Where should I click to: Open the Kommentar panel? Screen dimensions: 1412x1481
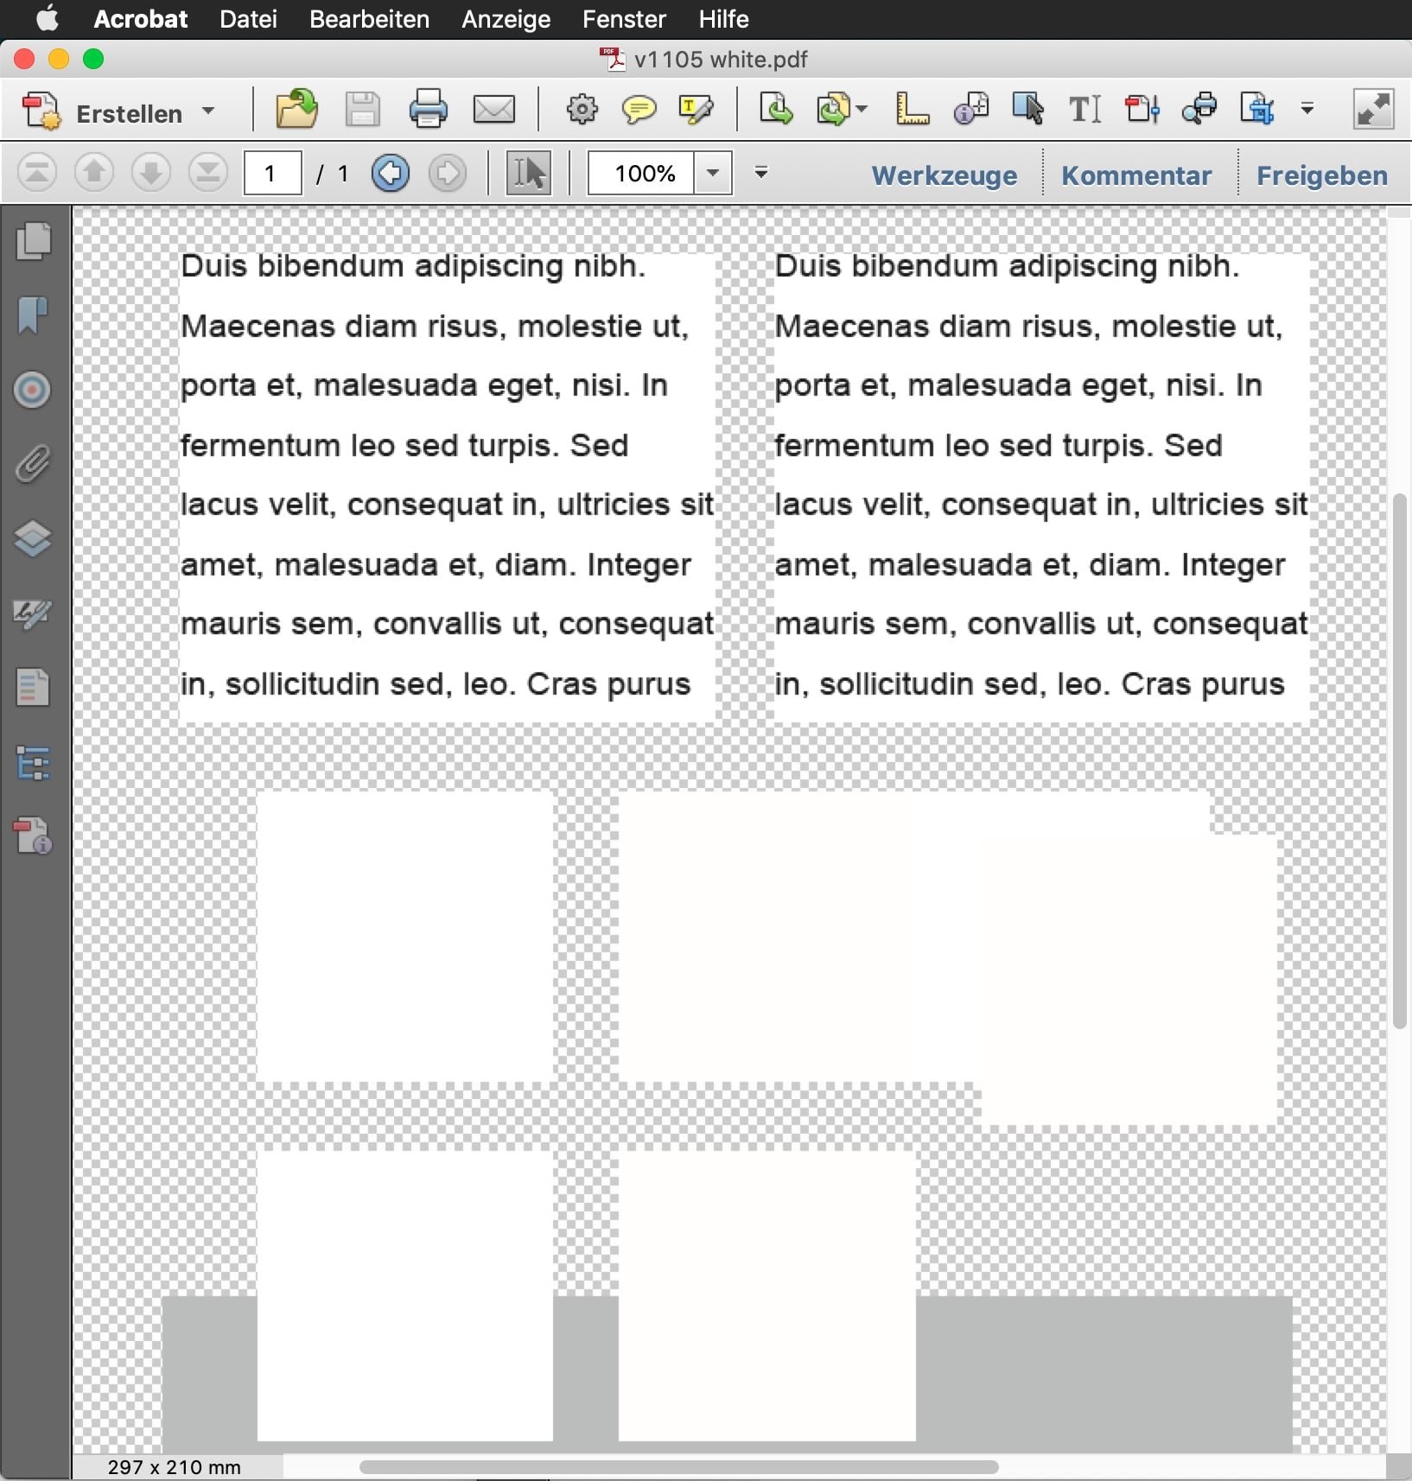[x=1136, y=175]
